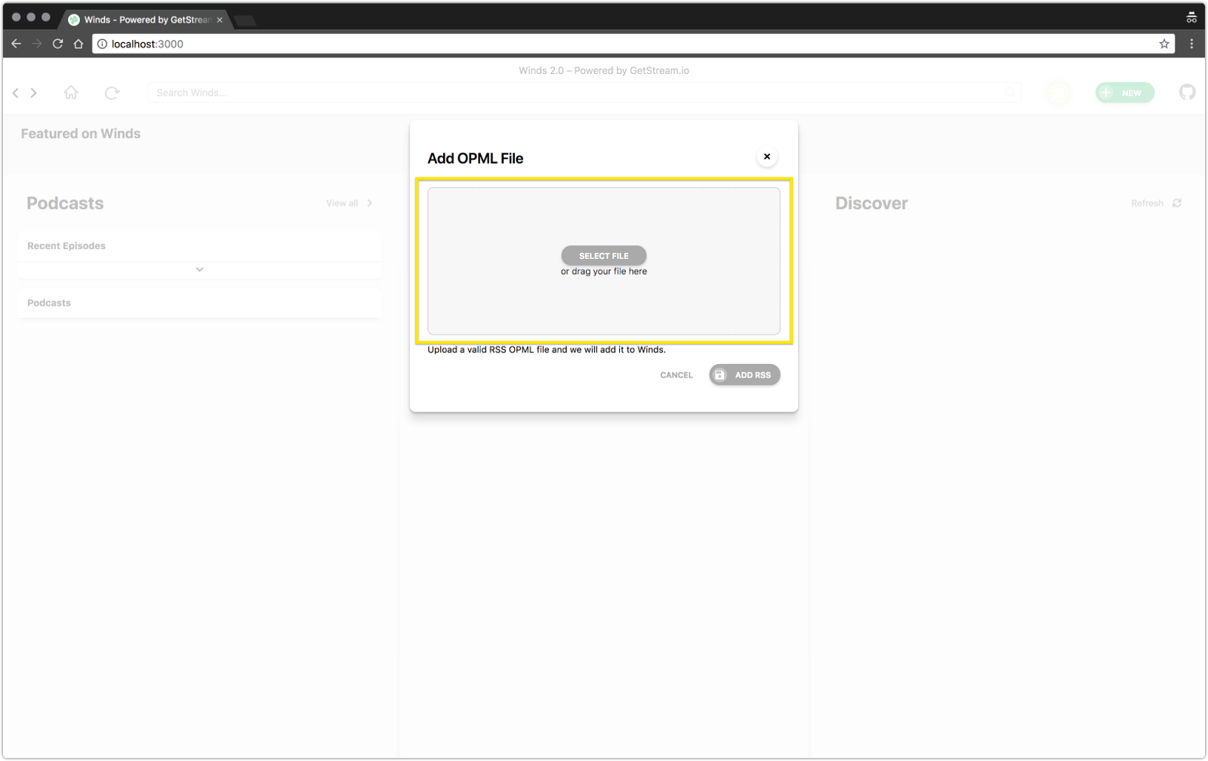Bookmark this page with the star
The height and width of the screenshot is (761, 1208).
click(x=1164, y=44)
